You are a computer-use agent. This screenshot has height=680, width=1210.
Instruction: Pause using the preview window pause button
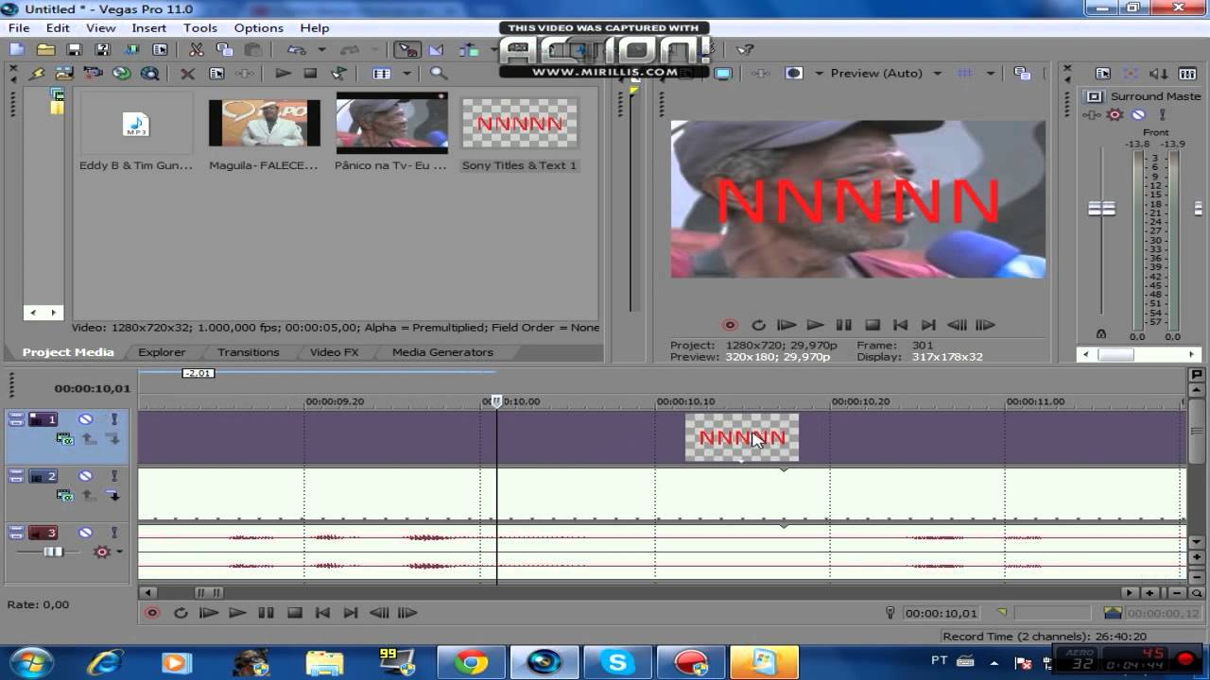844,325
